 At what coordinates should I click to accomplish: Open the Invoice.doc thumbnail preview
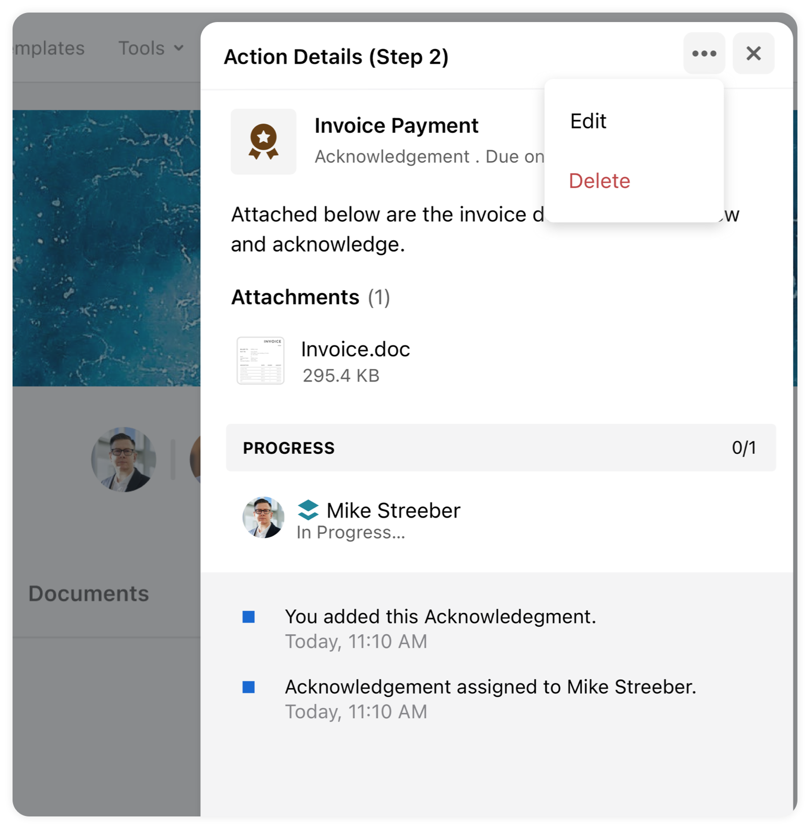[x=261, y=361]
